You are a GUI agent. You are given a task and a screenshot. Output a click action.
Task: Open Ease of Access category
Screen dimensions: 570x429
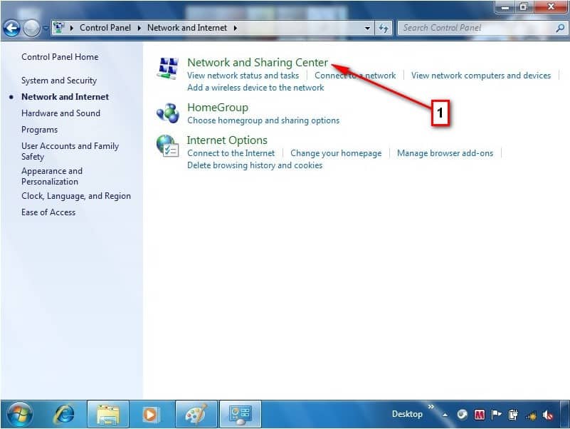(48, 212)
